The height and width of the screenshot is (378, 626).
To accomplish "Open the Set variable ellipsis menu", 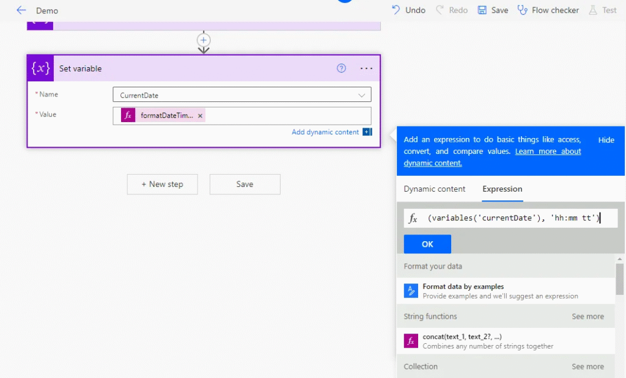I will click(x=366, y=68).
